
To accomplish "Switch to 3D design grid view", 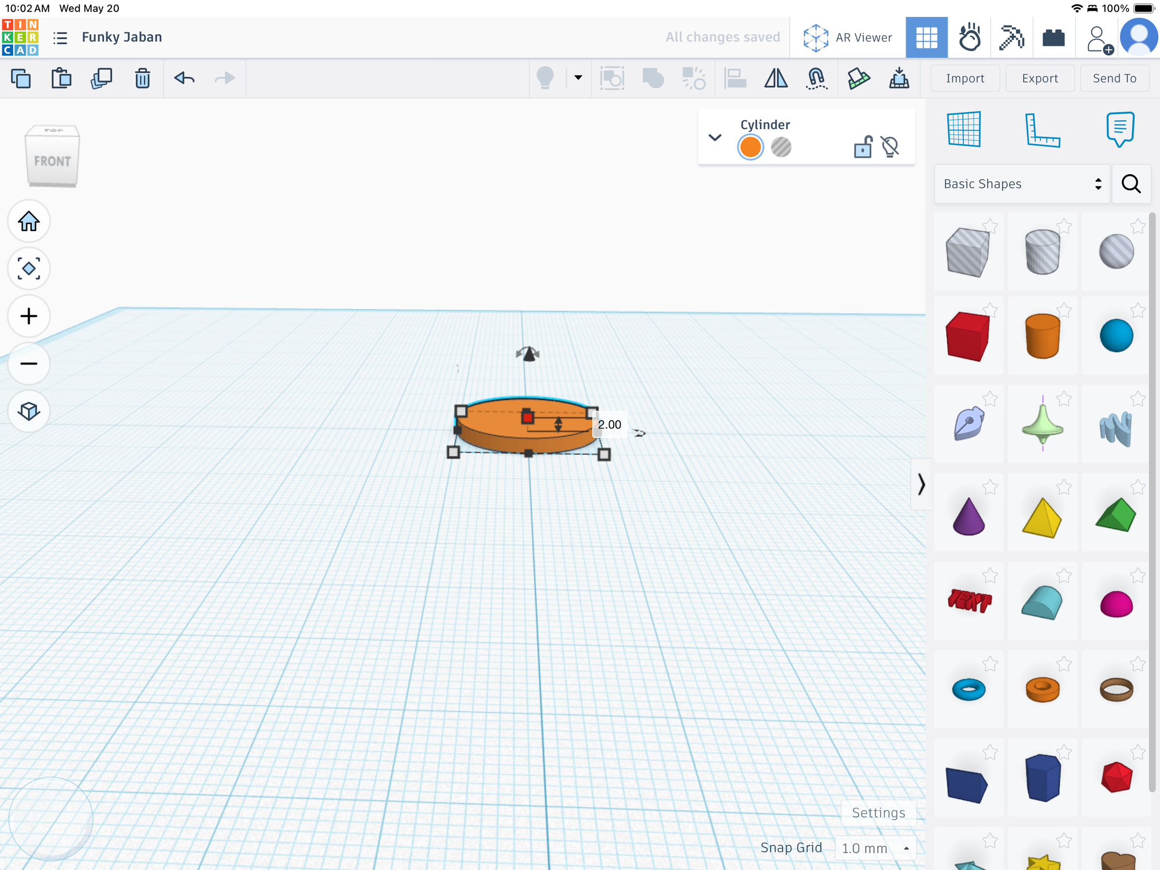I will point(927,38).
